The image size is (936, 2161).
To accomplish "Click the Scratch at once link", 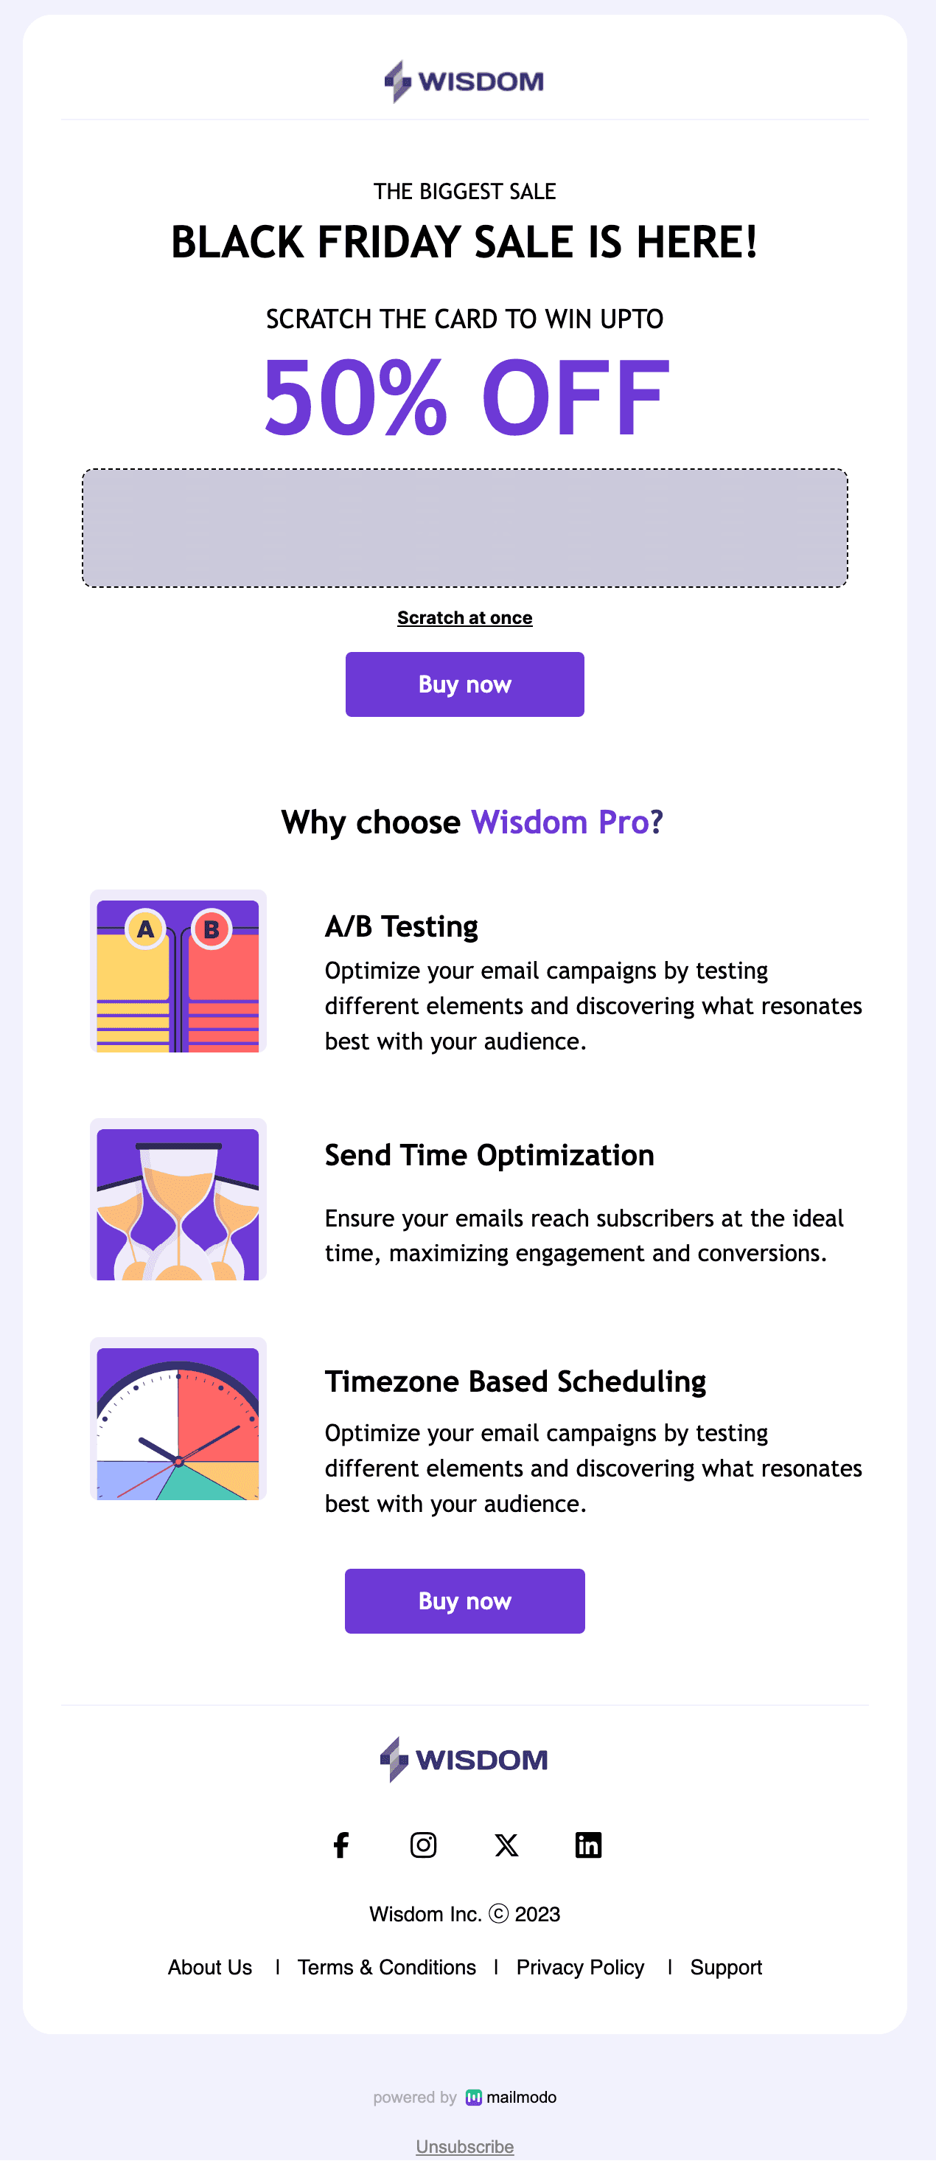I will pos(464,617).
